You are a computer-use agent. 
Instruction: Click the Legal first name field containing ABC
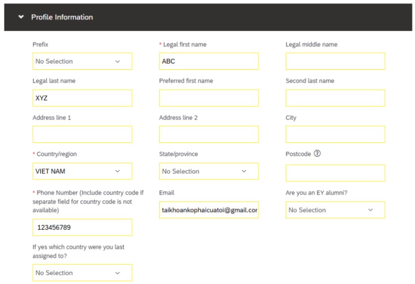tap(208, 61)
